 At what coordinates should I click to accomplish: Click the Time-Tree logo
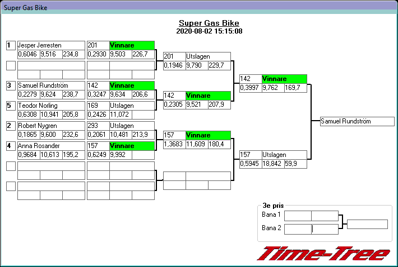coord(323,253)
